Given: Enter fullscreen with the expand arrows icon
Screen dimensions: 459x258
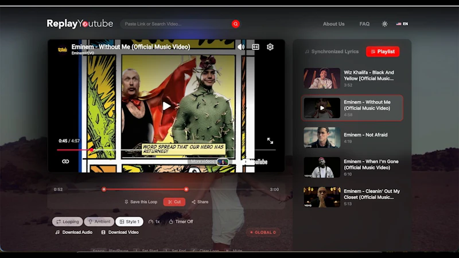Looking at the screenshot, I should tap(270, 140).
